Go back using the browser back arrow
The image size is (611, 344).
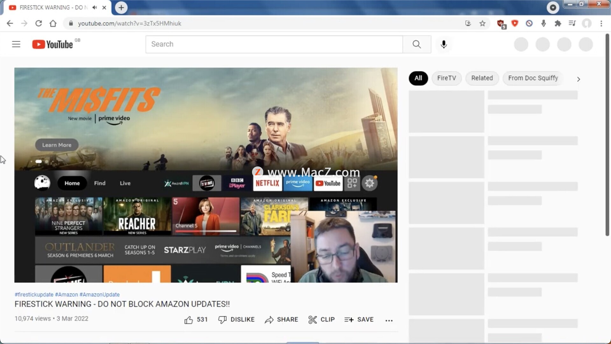pos(10,24)
